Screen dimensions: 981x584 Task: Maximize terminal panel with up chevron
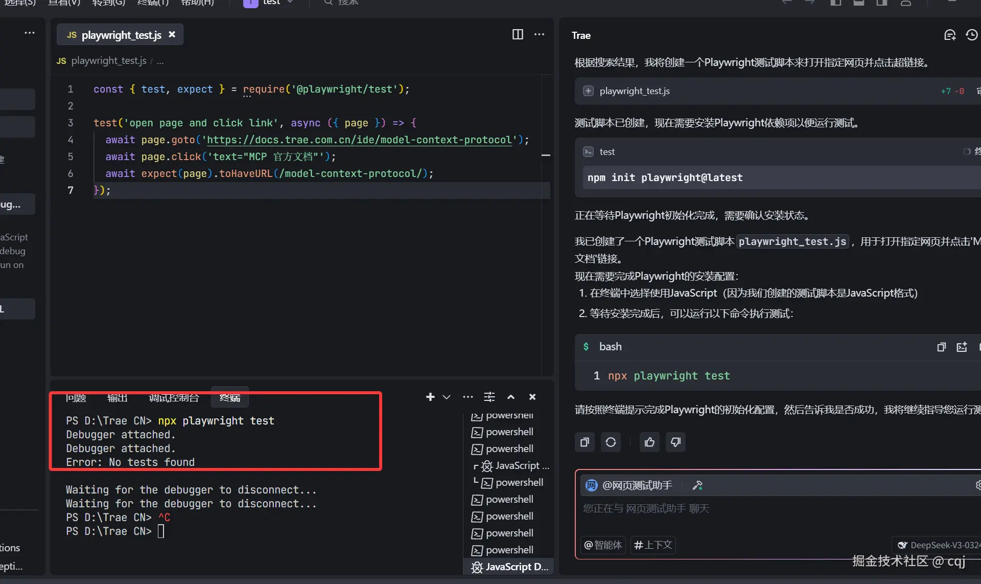point(510,397)
